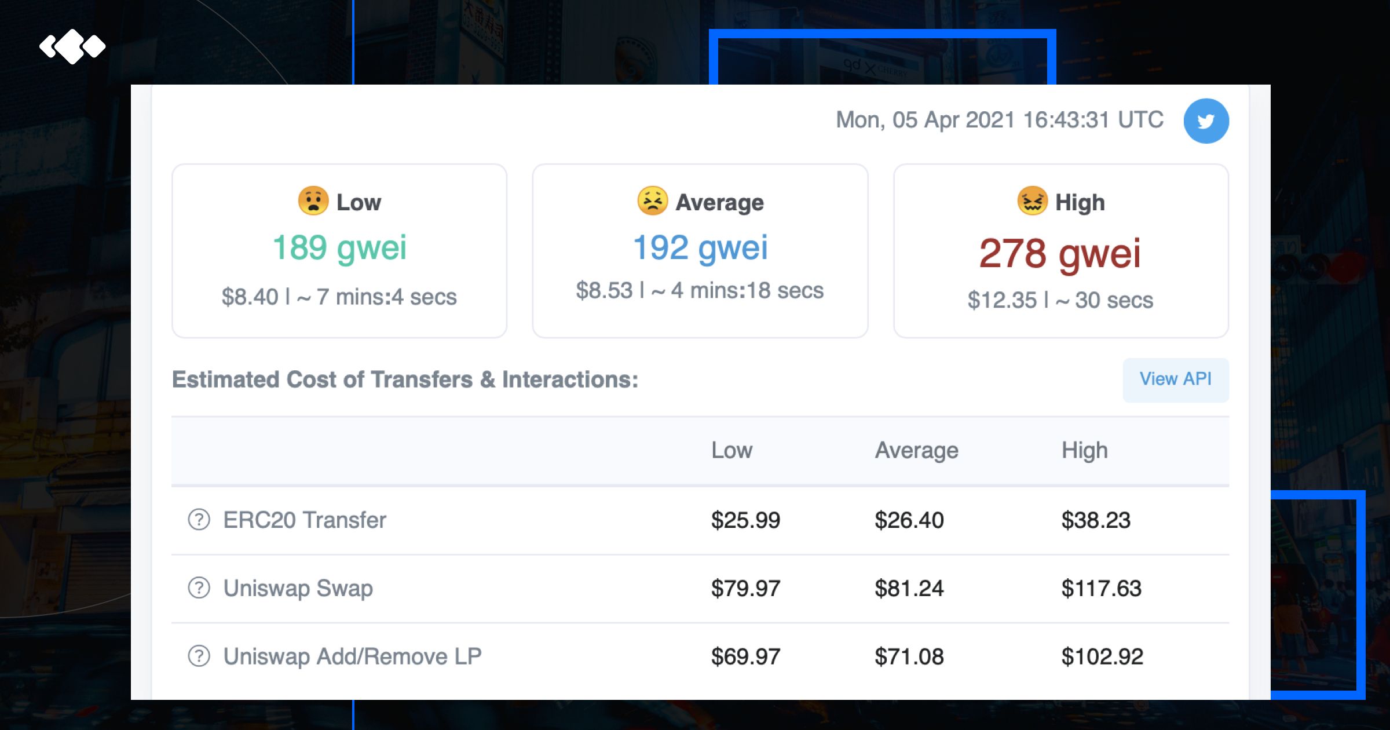Click the Uniswap Swap row label
The width and height of the screenshot is (1390, 730).
coord(298,588)
